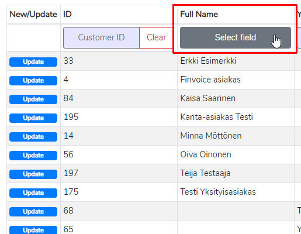
Task: Click the Update badge for ID 197
Action: pos(33,174)
